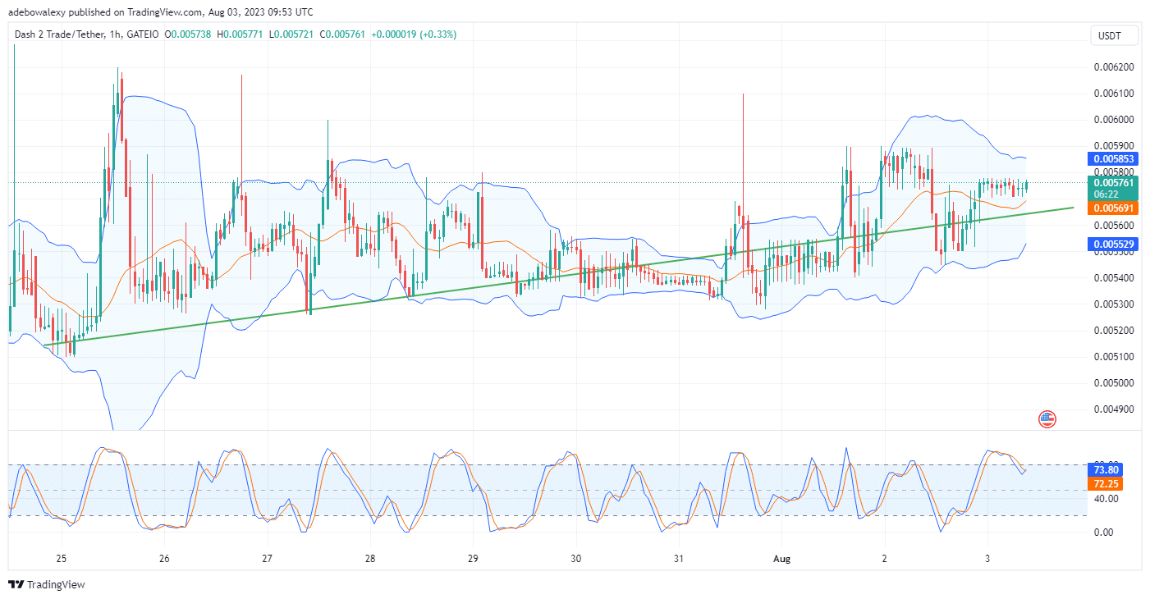The image size is (1150, 599).
Task: Click the orange basis price label 0.005691
Action: click(1113, 208)
